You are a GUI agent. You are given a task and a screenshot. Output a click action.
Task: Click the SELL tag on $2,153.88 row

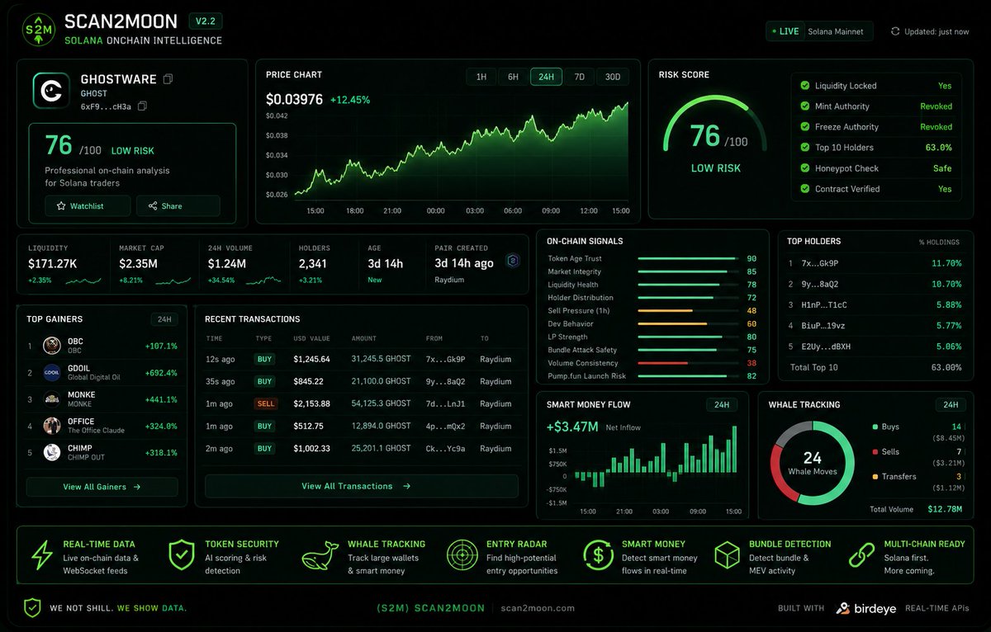[266, 404]
